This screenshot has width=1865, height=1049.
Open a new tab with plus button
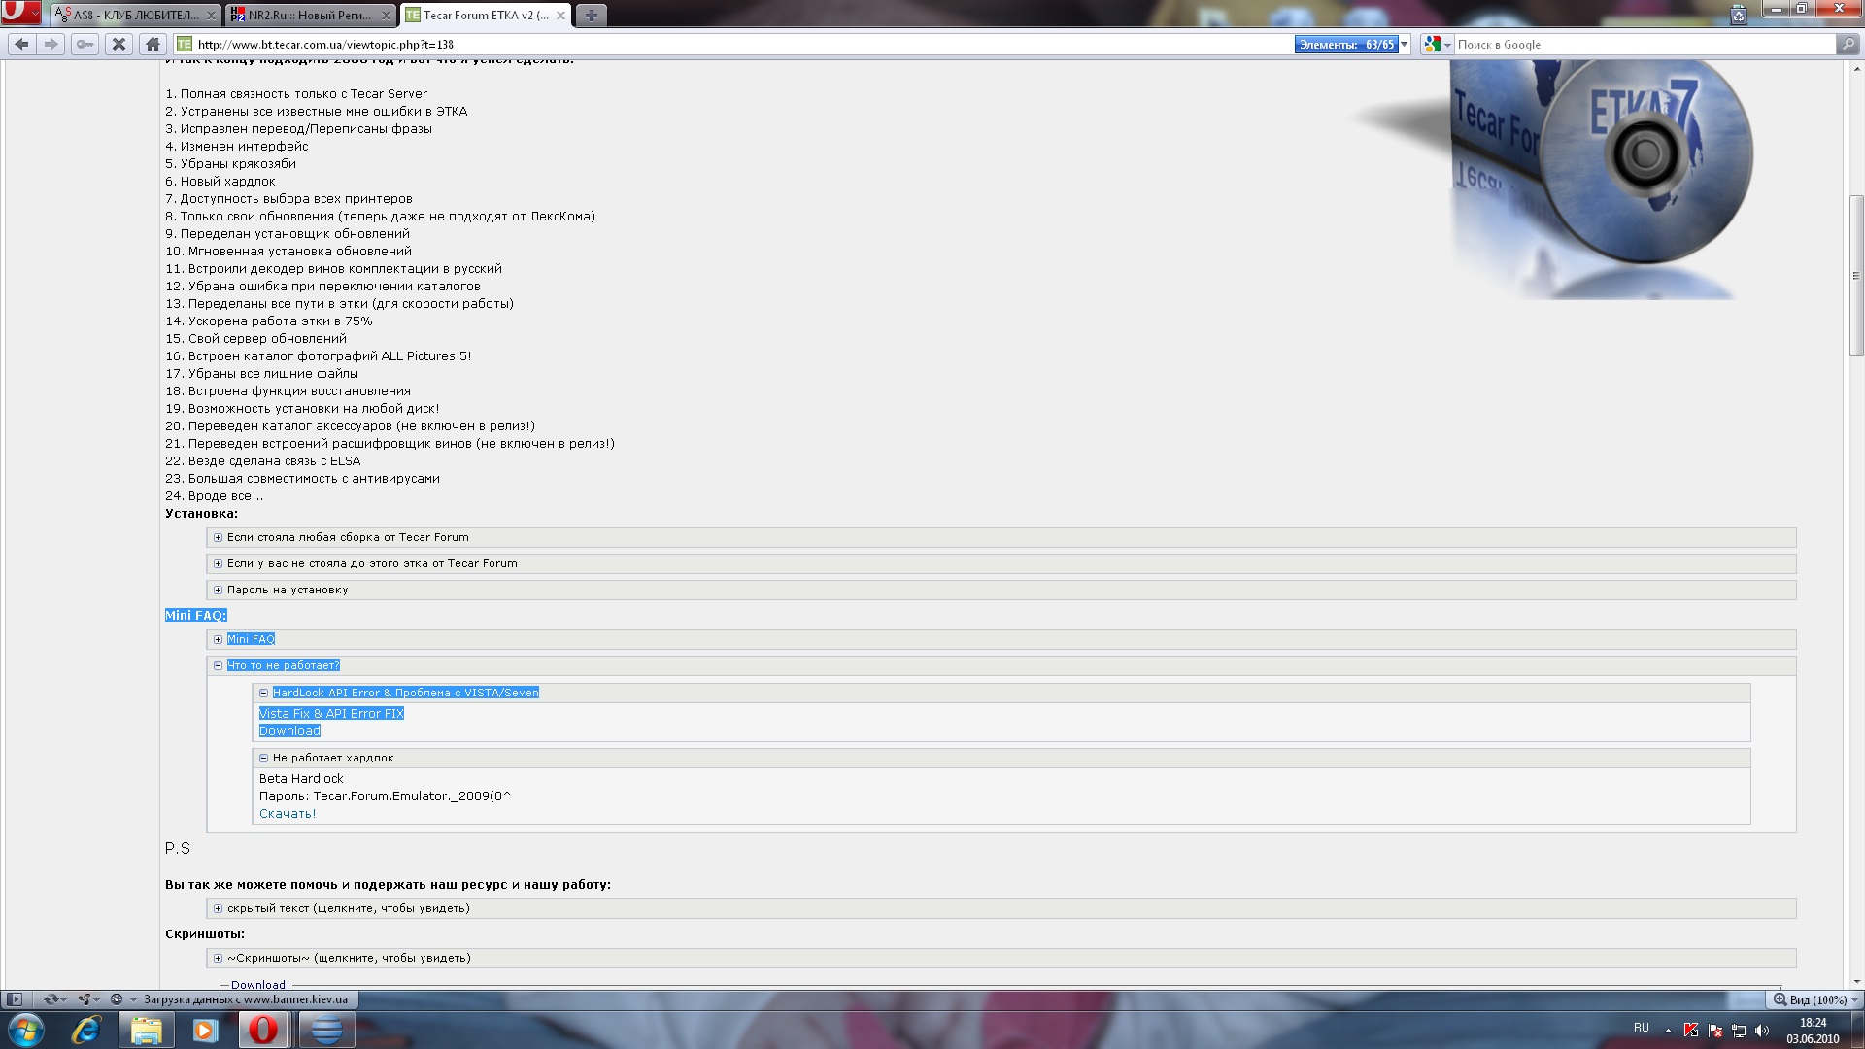click(x=591, y=15)
